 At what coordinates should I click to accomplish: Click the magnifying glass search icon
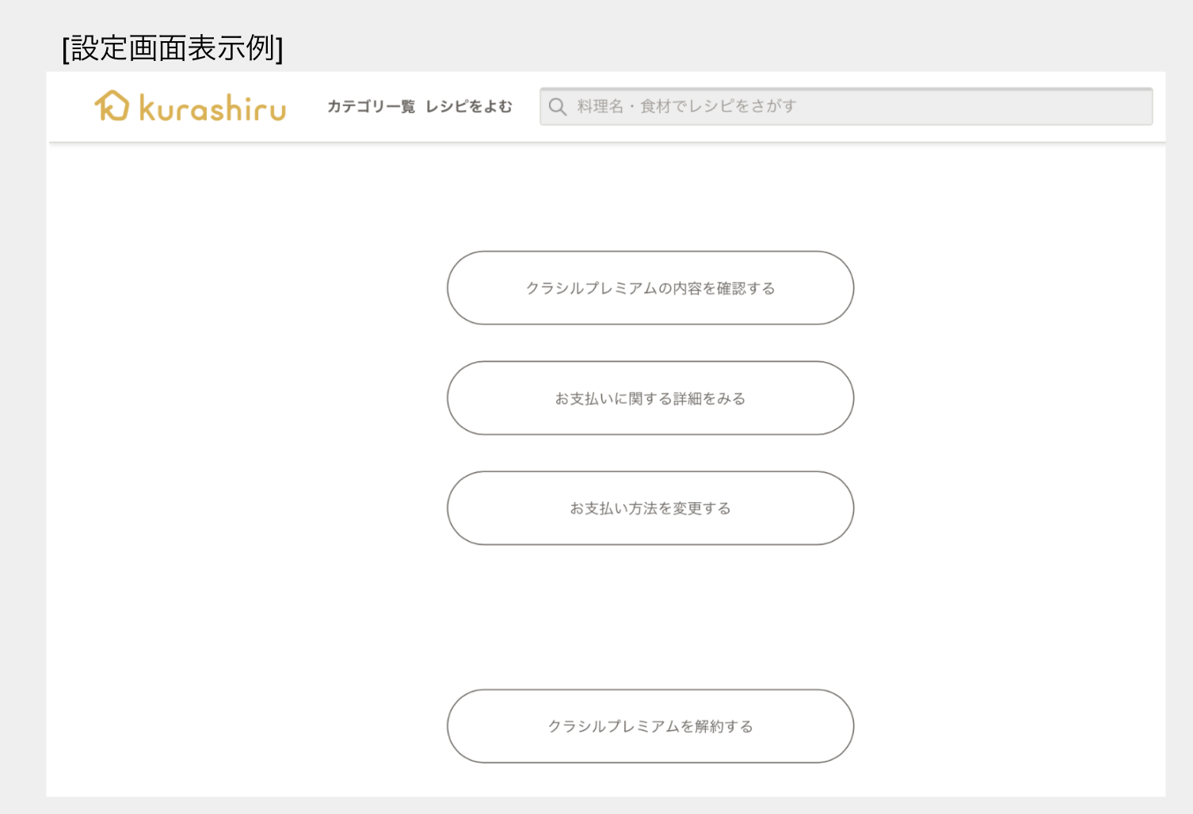pyautogui.click(x=558, y=107)
